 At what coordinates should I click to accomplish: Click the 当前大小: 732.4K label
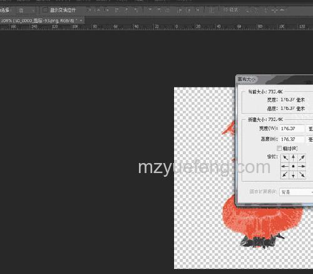point(265,92)
